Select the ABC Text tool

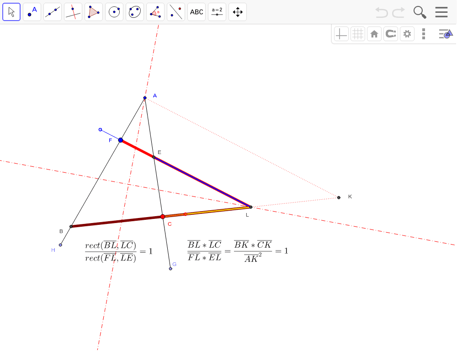coord(197,12)
